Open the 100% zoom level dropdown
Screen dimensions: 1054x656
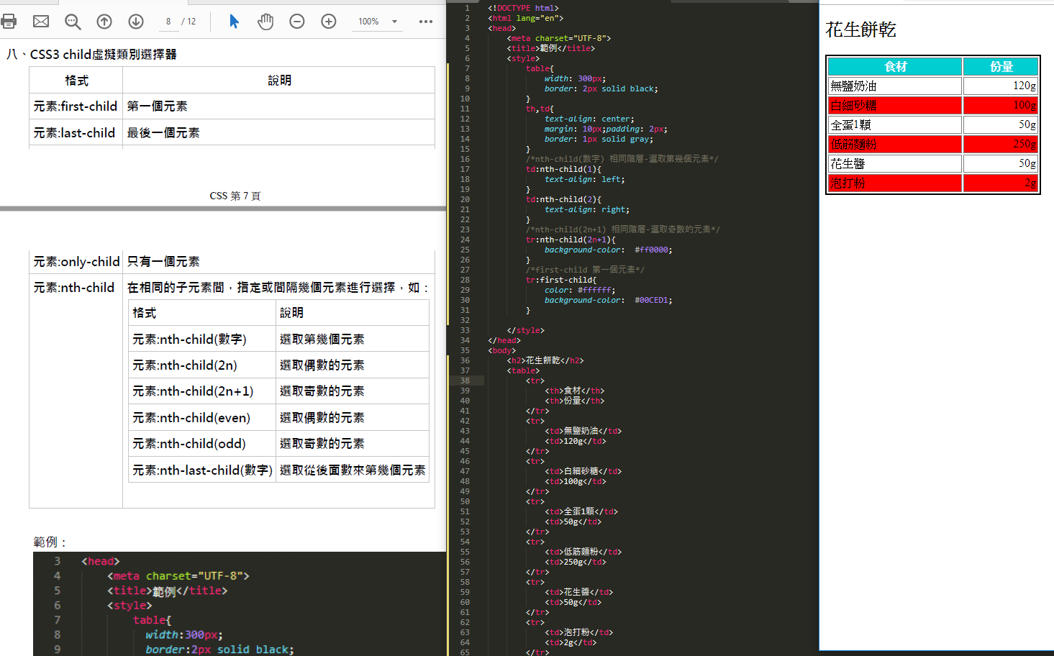pyautogui.click(x=378, y=22)
